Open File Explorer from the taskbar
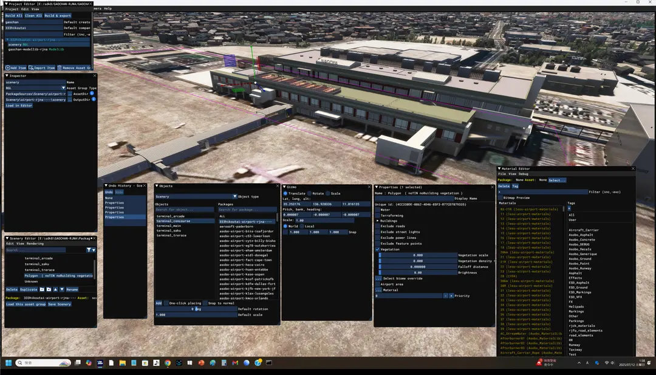Image resolution: width=656 pixels, height=375 pixels. click(122, 363)
